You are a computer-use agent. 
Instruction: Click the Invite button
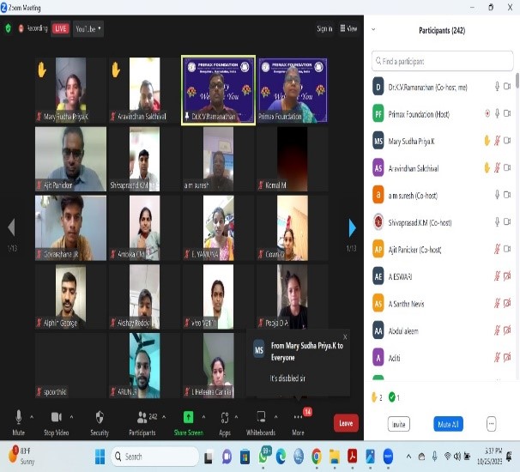399,424
